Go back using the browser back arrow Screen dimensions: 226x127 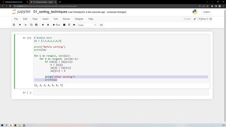click(x=2, y=6)
